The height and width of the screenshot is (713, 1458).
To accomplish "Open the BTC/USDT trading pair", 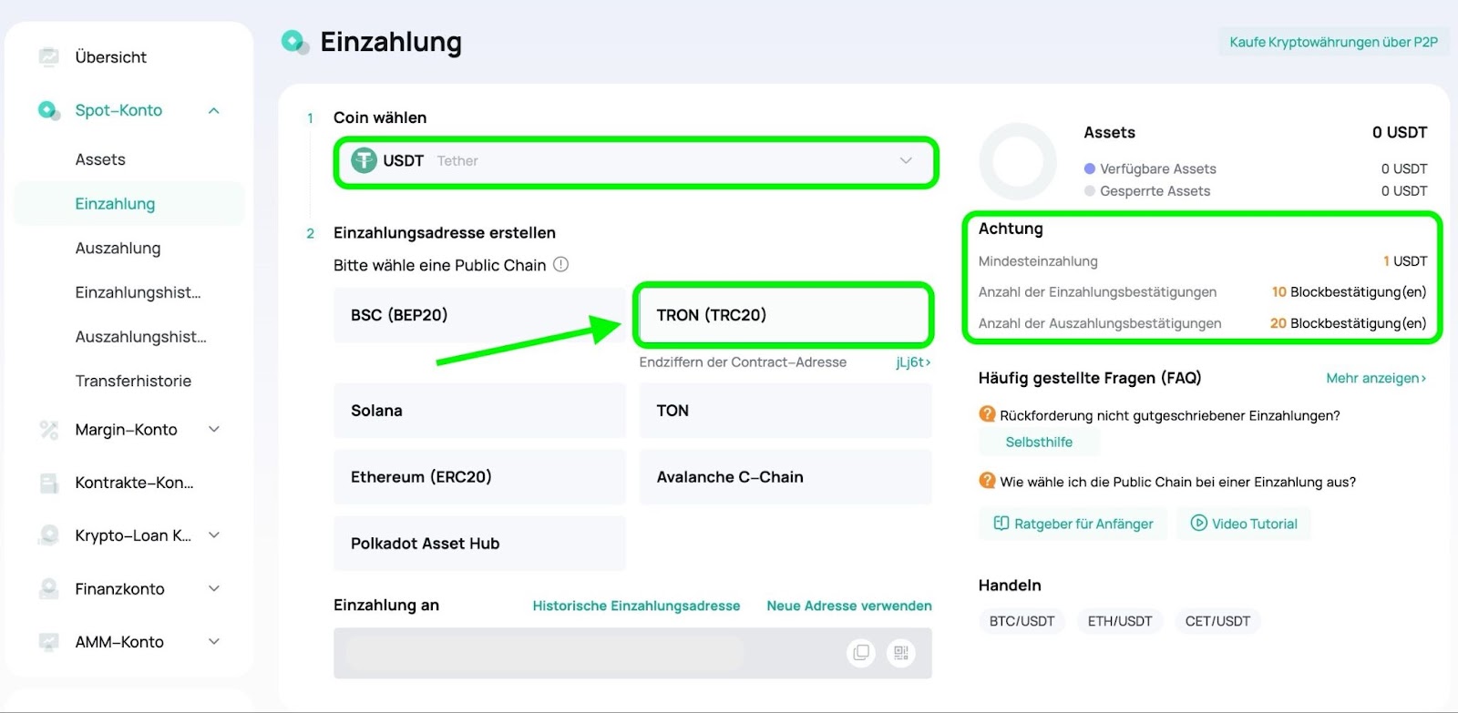I will pos(1022,621).
